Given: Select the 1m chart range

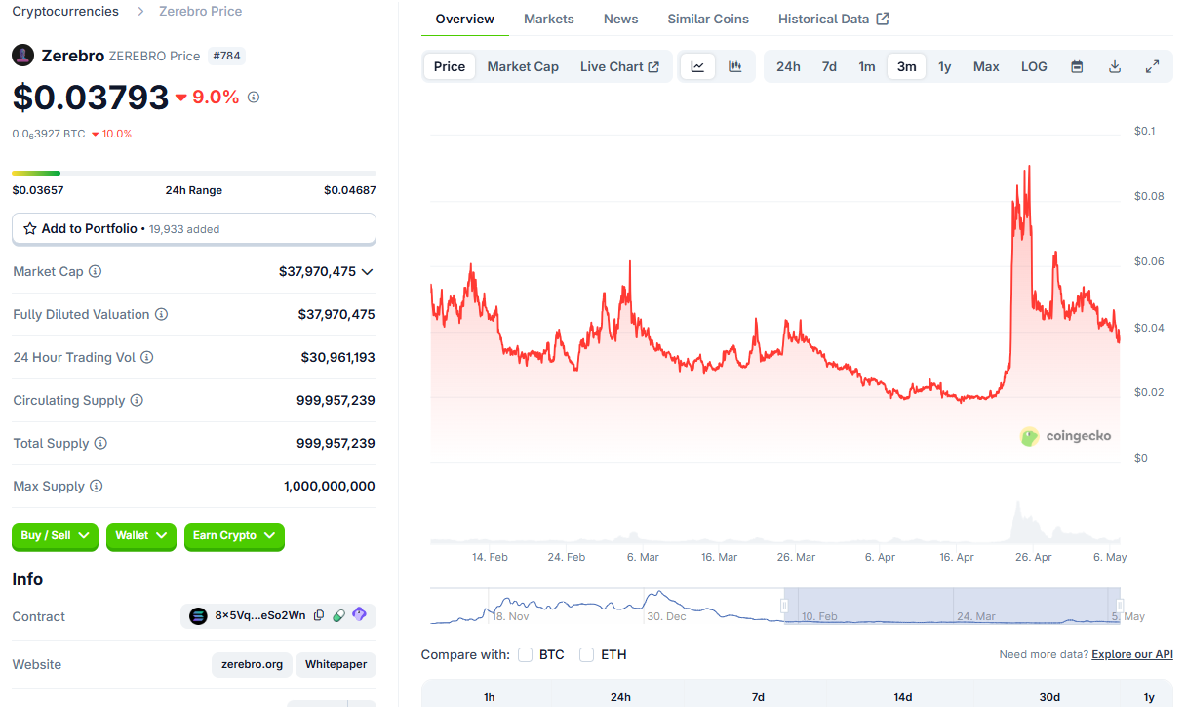Looking at the screenshot, I should pos(867,66).
